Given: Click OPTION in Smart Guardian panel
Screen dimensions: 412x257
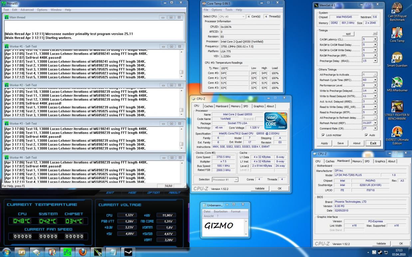Looking at the screenshot, I should [153, 193].
